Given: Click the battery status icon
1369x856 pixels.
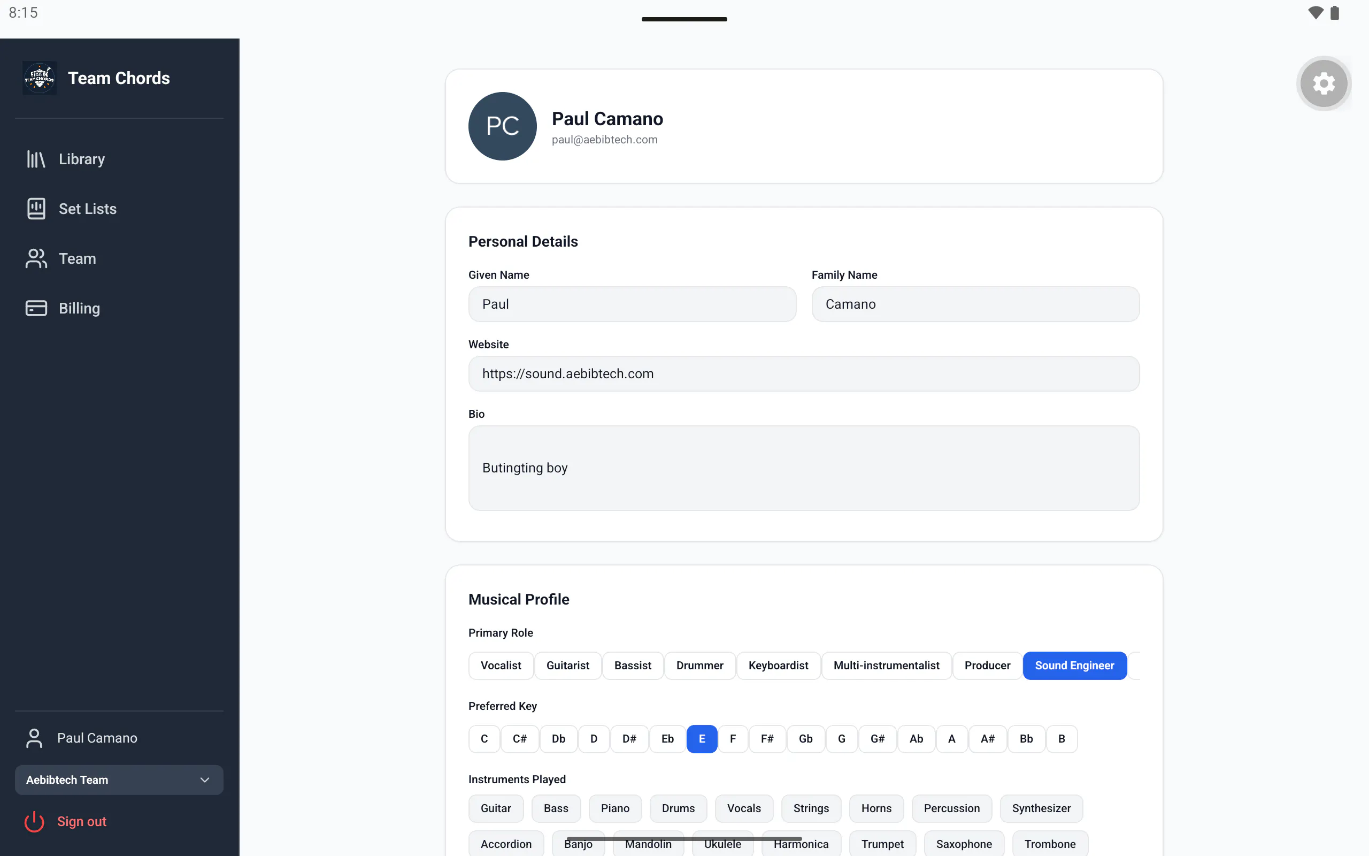Looking at the screenshot, I should coord(1335,13).
